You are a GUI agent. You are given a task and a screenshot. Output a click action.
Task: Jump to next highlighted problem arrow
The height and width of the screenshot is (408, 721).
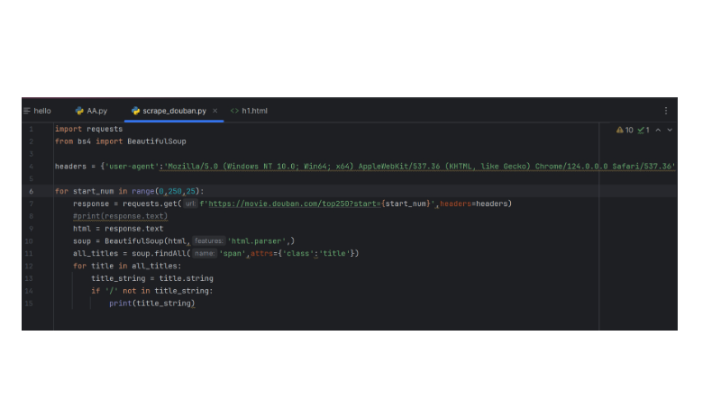[670, 130]
